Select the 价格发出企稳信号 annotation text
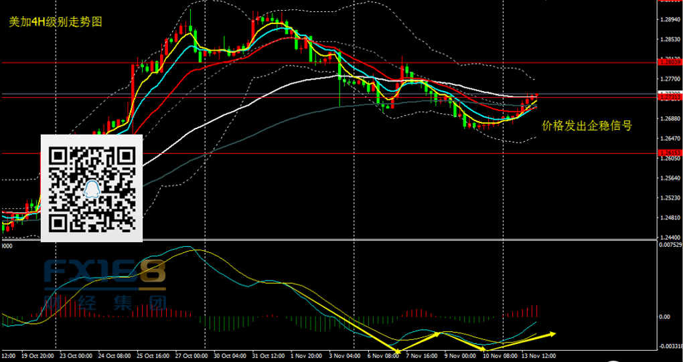The width and height of the screenshot is (683, 362). [x=587, y=125]
